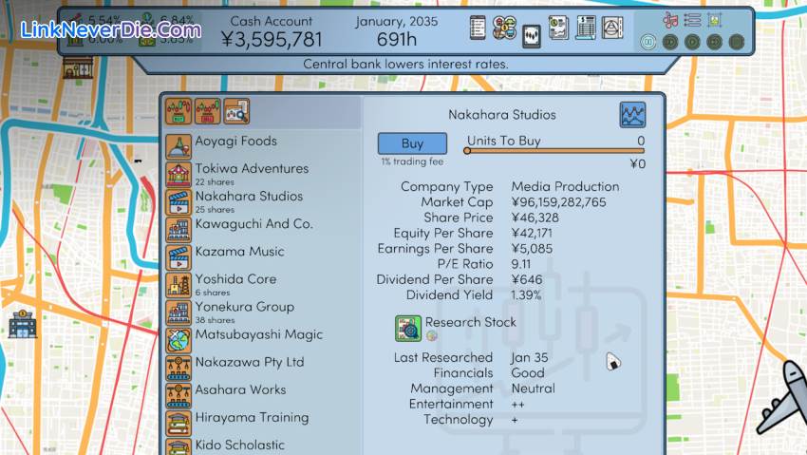Open the invoice ledger icon
807x455 pixels.
(x=586, y=28)
